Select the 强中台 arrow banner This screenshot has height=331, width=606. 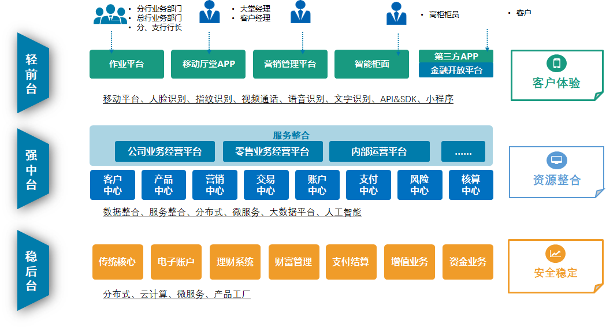[x=32, y=169]
